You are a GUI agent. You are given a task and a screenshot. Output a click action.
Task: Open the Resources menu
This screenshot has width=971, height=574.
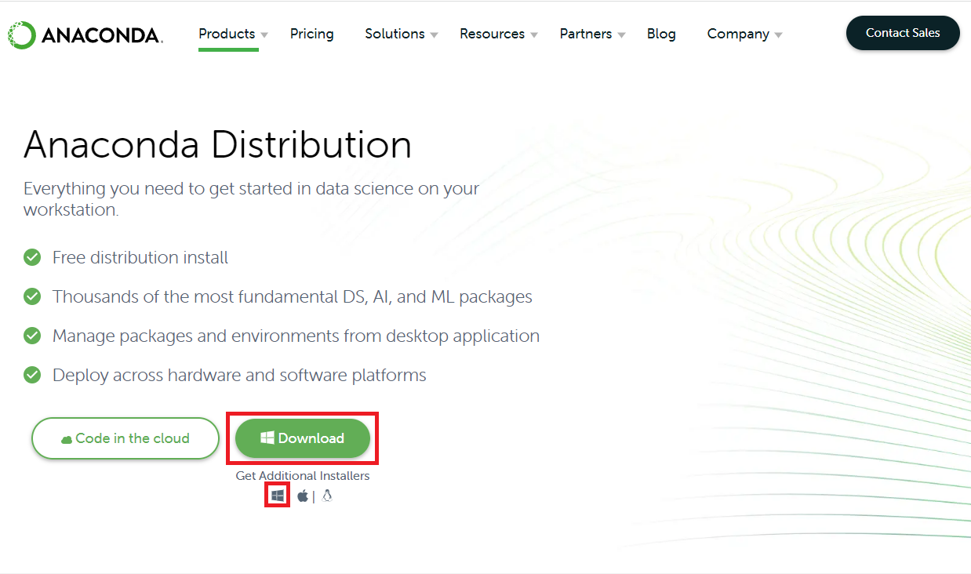(x=492, y=34)
